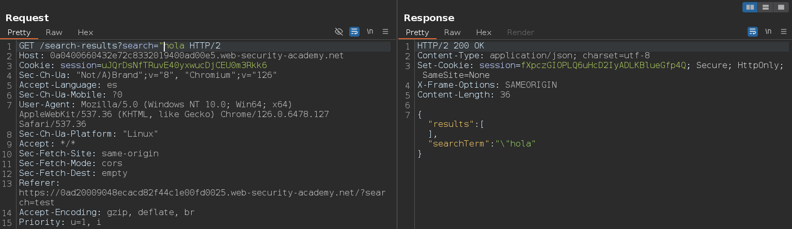Open the Request Pretty tab

[19, 32]
